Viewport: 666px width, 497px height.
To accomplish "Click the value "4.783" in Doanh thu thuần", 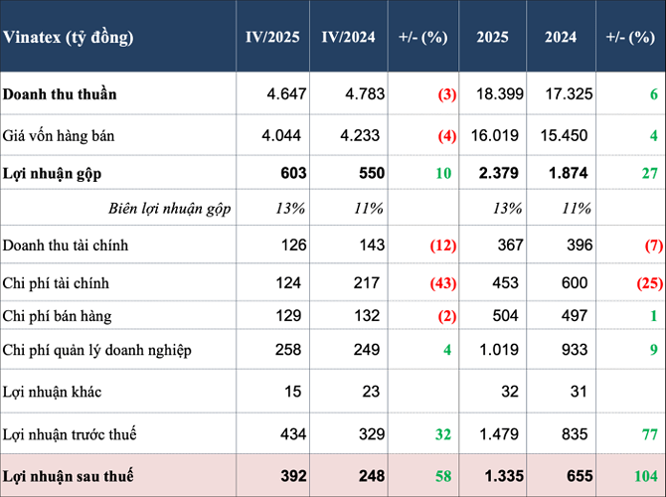I will pos(365,93).
